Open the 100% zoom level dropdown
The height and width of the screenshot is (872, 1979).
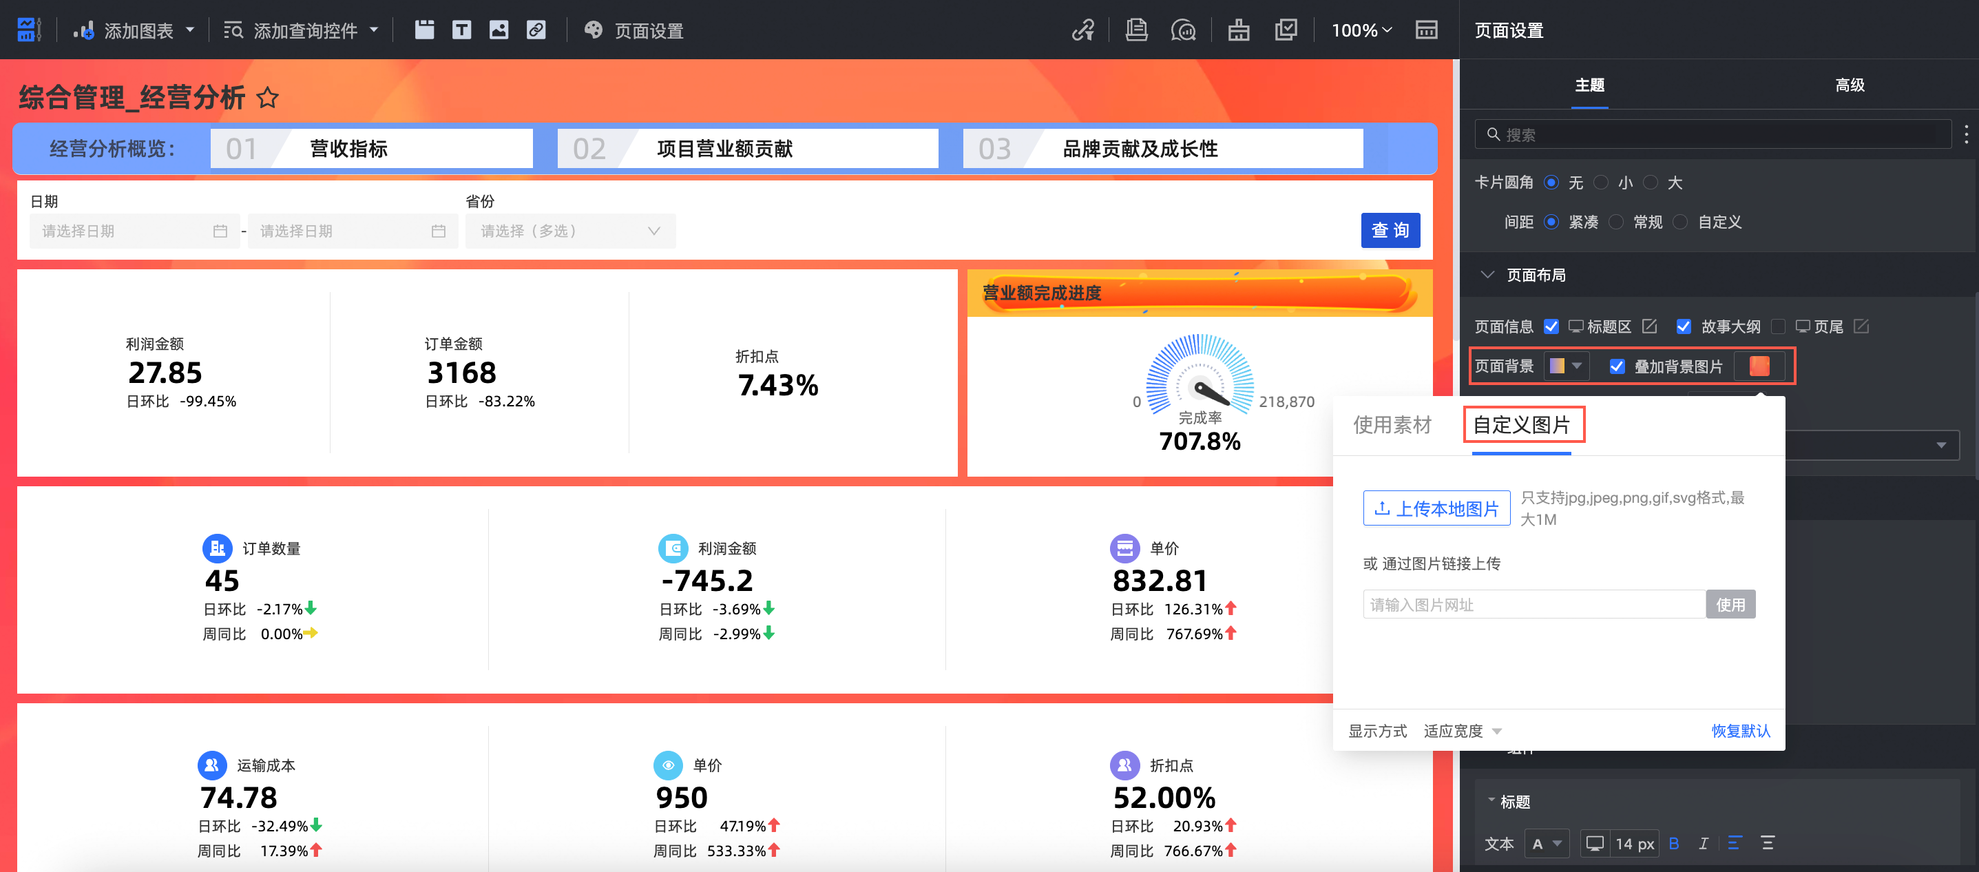point(1361,30)
